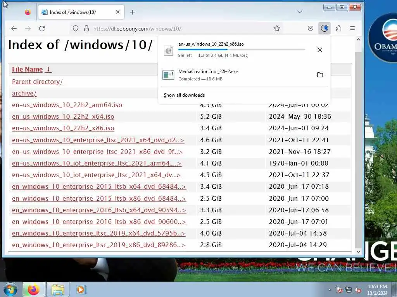Expand the list all tabs chevron
Screen dimensions: 397x297
coord(300,12)
